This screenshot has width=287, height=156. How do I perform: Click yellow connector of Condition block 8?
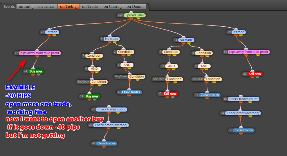[x=207, y=56]
